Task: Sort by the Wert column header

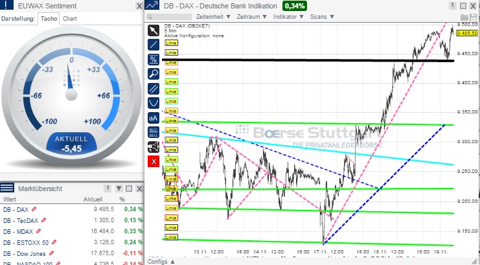Action: [x=10, y=200]
